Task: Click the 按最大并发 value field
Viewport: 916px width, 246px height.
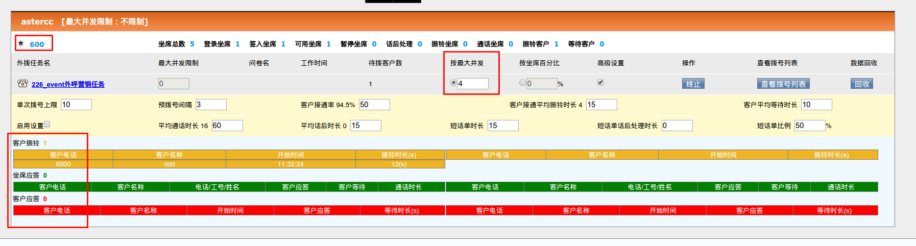Action: [x=473, y=84]
